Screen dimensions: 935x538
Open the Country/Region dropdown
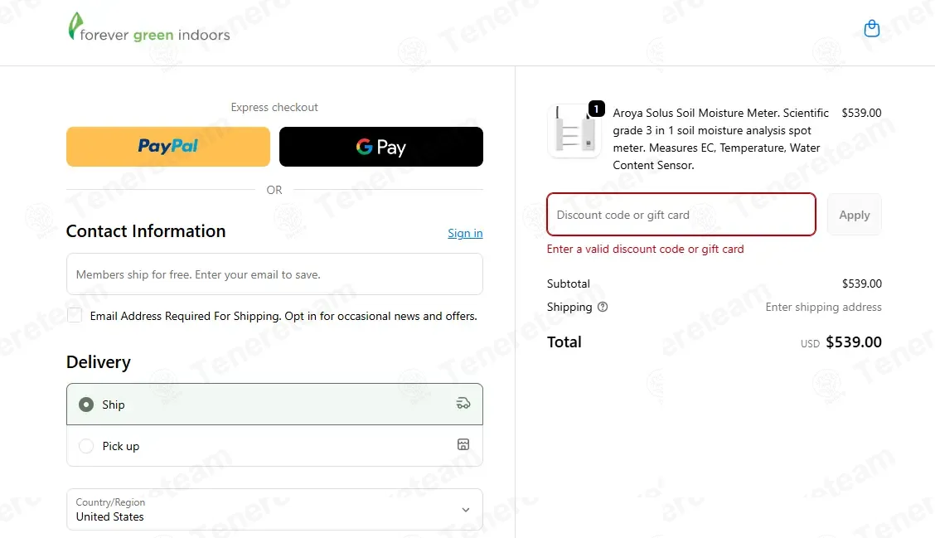coord(274,509)
